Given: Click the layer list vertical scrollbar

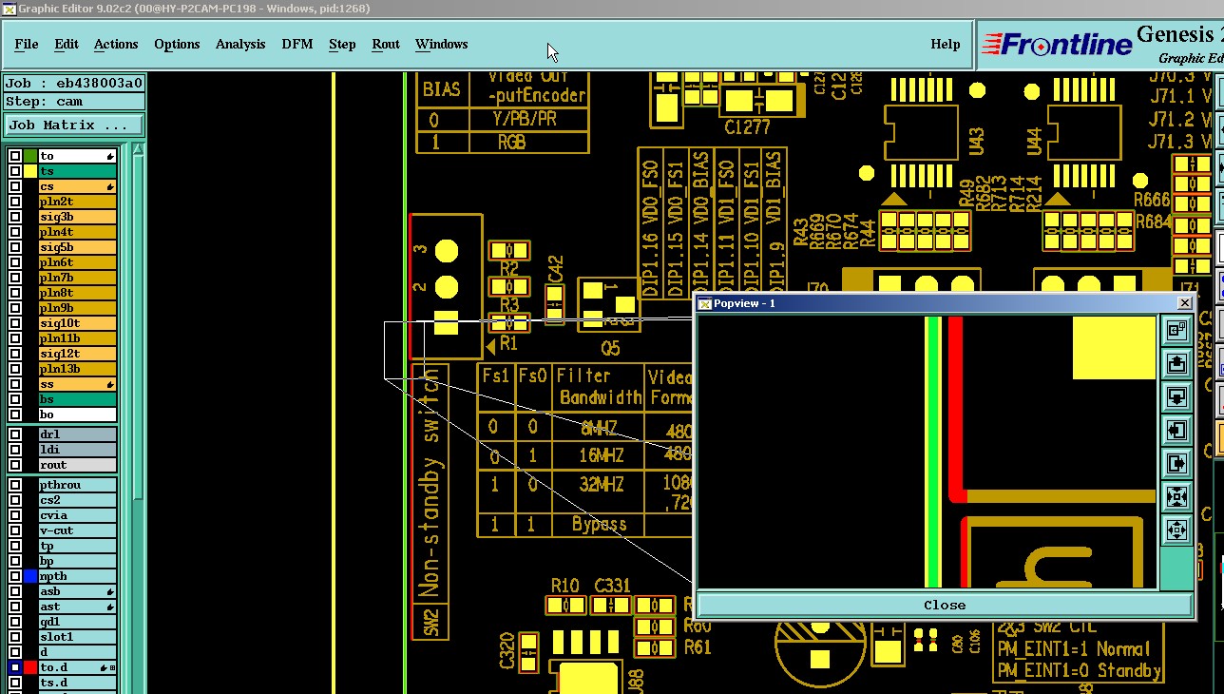Looking at the screenshot, I should (139, 418).
